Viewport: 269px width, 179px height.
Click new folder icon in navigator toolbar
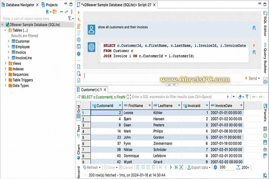pos(55,12)
